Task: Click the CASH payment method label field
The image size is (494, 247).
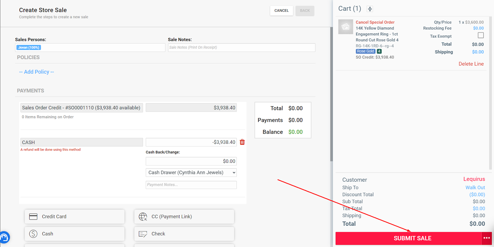Action: [x=82, y=142]
